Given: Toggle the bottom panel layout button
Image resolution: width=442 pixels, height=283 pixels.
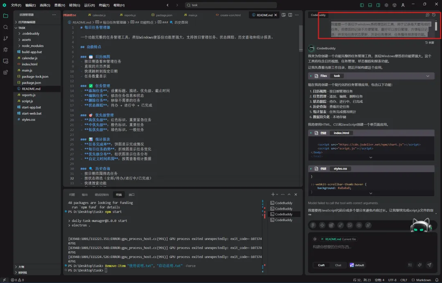Looking at the screenshot, I should pyautogui.click(x=370, y=5).
